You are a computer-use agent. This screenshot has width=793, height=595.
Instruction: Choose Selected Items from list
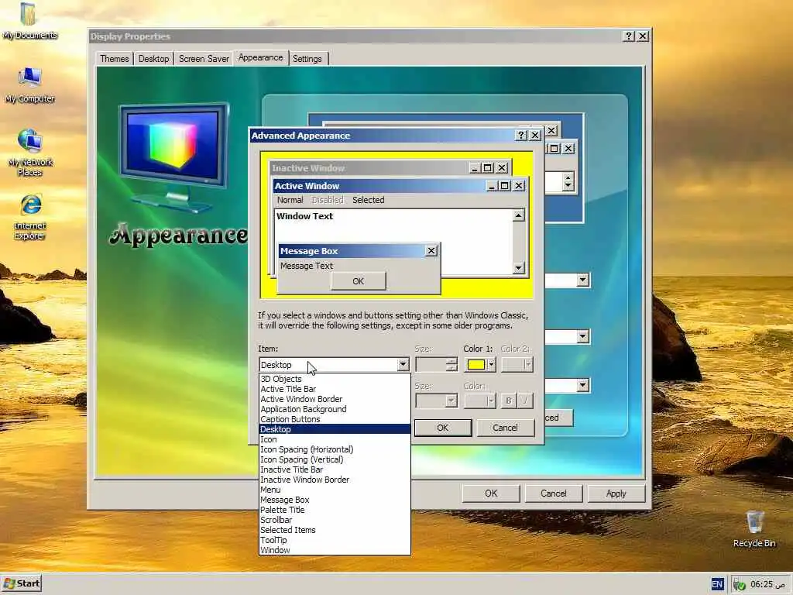[335, 530]
